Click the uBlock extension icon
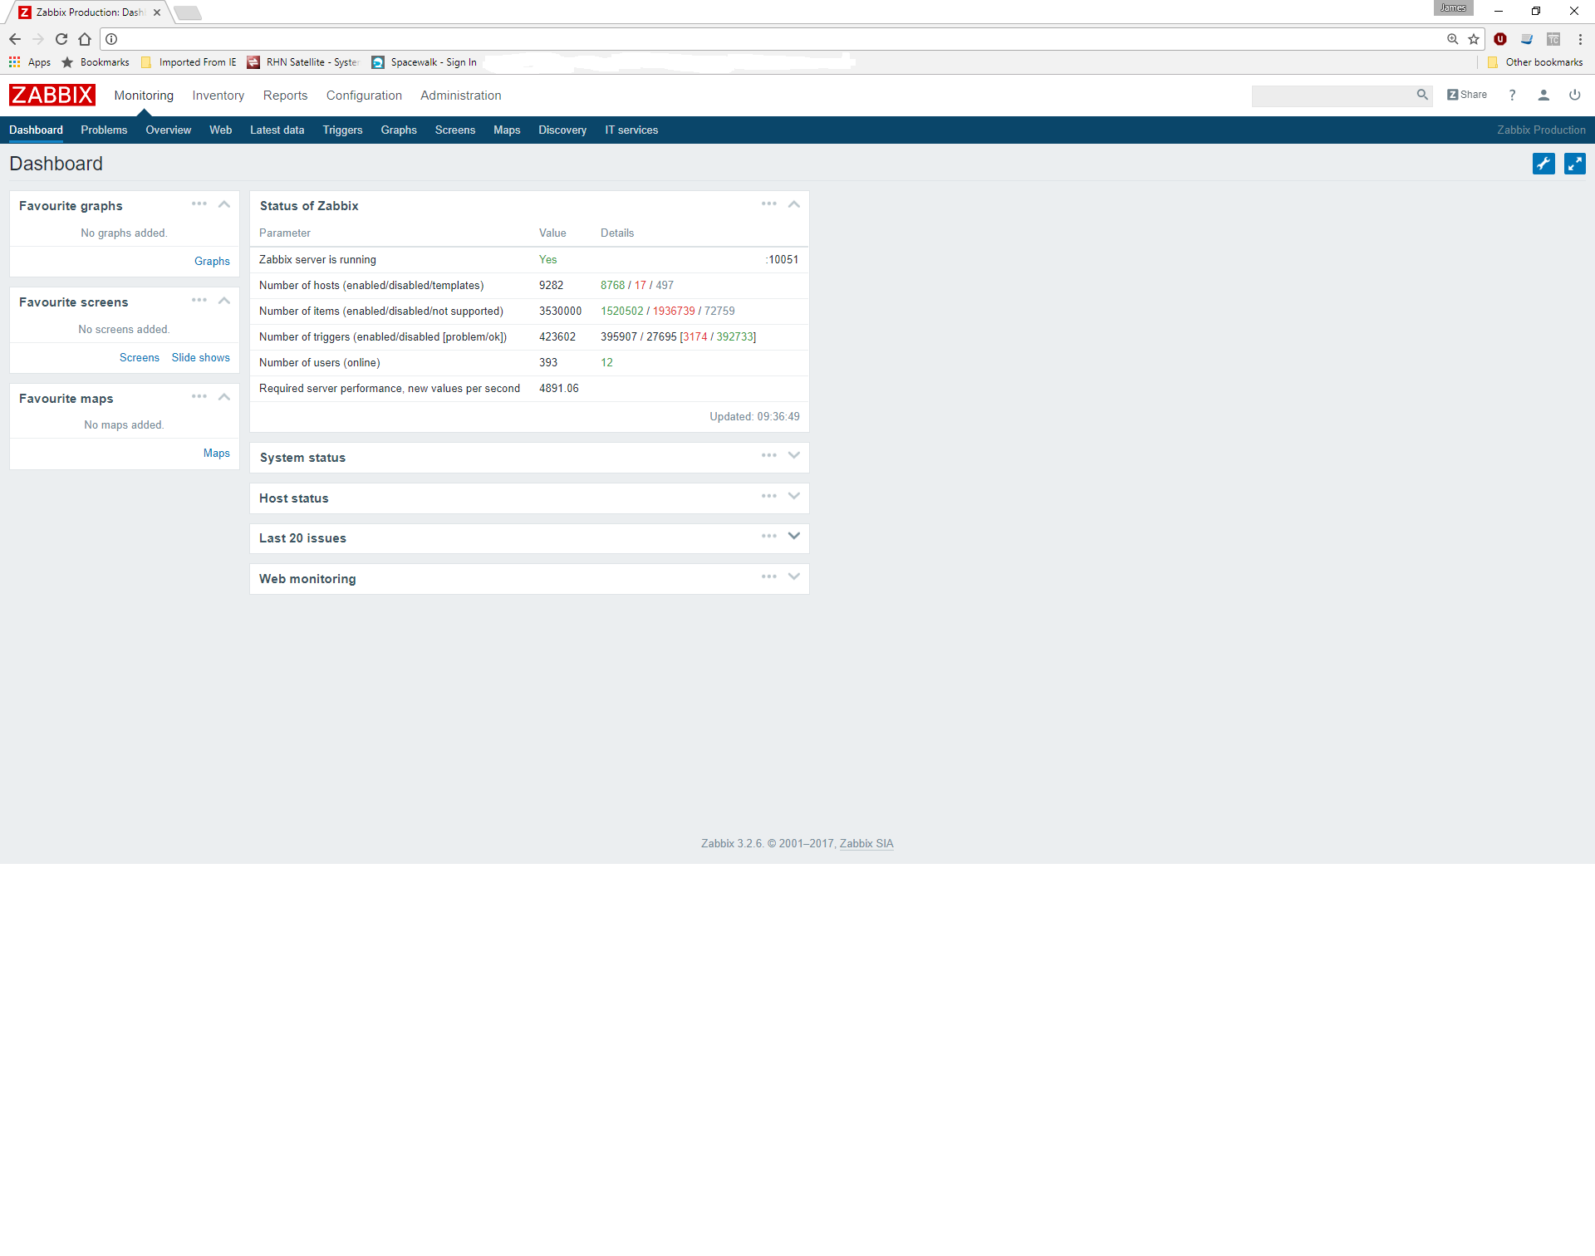Image resolution: width=1595 pixels, height=1256 pixels. (1500, 39)
